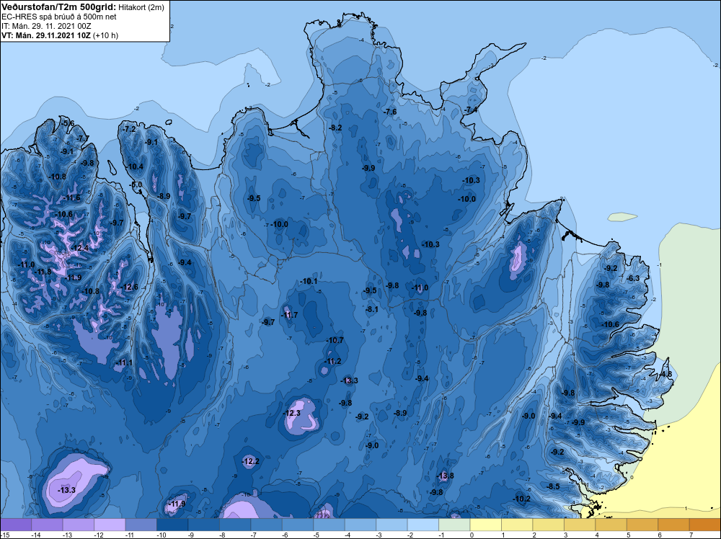
Task: Click the -10.7 temperature value
Action: pos(335,341)
